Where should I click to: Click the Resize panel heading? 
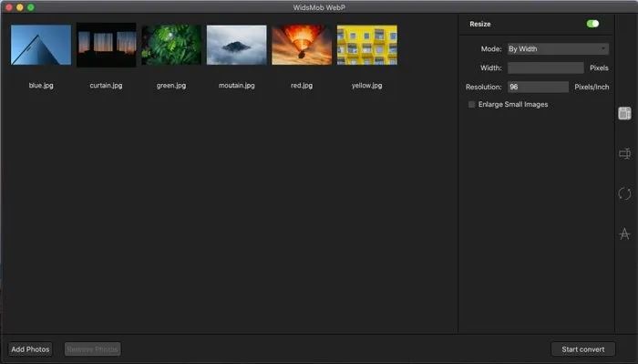pyautogui.click(x=480, y=24)
